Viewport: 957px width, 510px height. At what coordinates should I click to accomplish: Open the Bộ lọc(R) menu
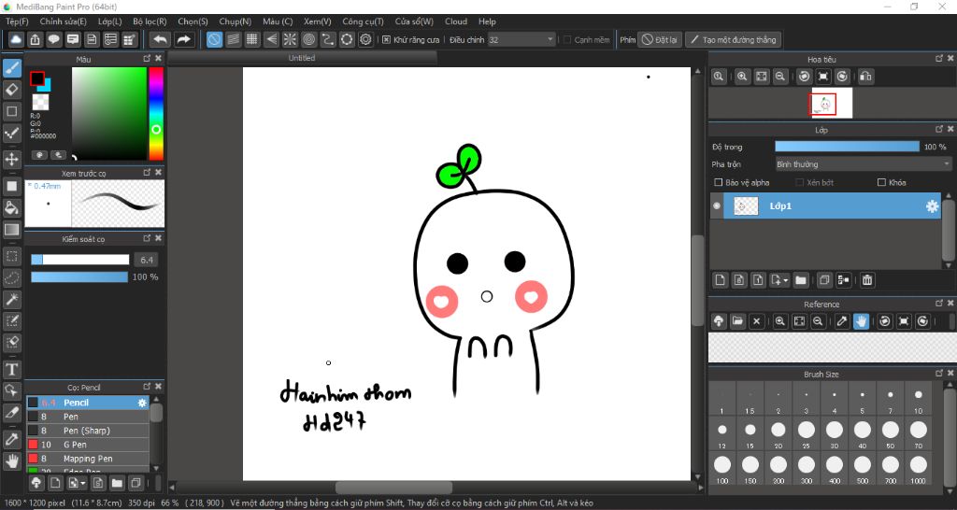tap(150, 21)
